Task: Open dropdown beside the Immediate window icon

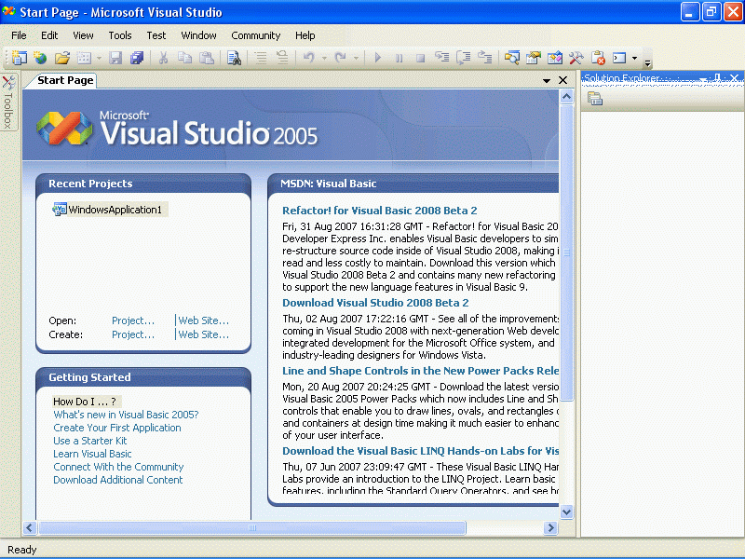Action: [x=634, y=59]
